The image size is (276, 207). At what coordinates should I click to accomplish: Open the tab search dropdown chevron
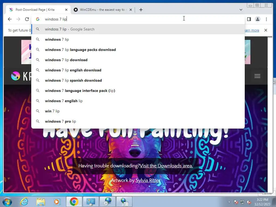(x=241, y=10)
